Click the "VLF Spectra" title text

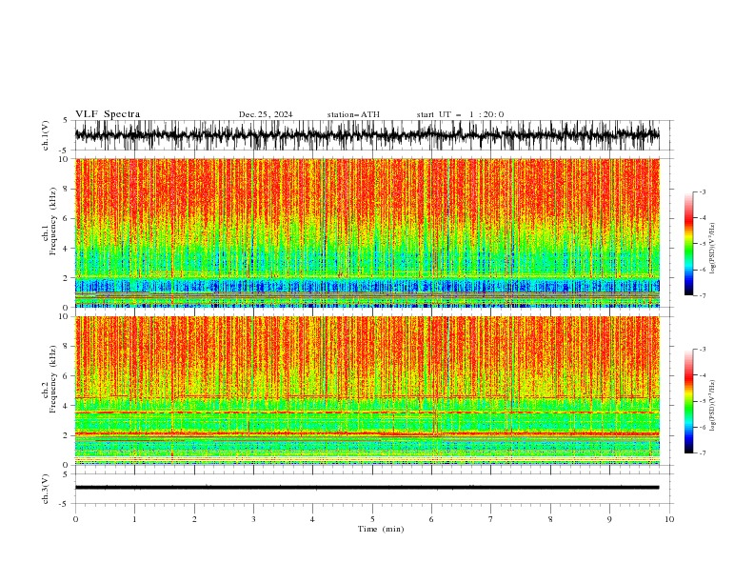pos(108,114)
